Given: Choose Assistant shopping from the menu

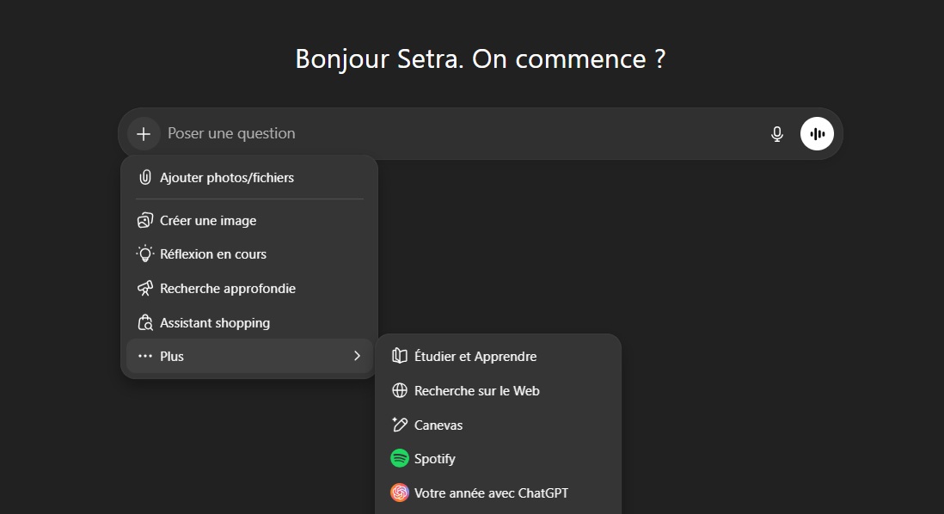Looking at the screenshot, I should pos(214,322).
